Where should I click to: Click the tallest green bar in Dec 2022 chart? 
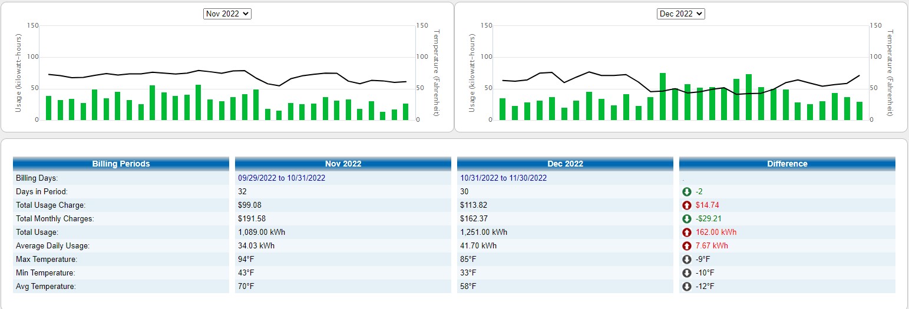pyautogui.click(x=663, y=97)
